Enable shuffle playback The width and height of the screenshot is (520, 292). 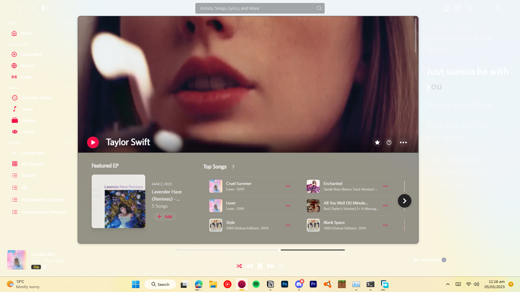pyautogui.click(x=239, y=266)
